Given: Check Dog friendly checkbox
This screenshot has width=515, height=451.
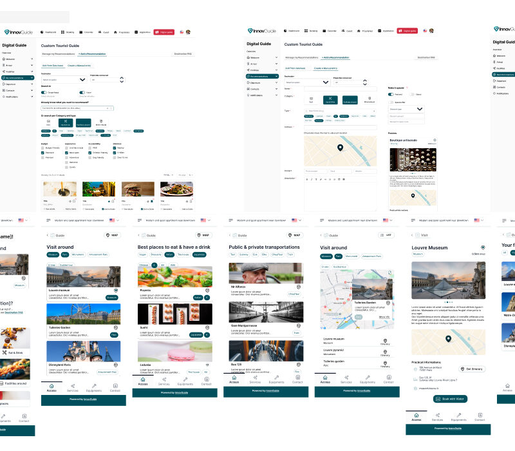Looking at the screenshot, I should 90,158.
